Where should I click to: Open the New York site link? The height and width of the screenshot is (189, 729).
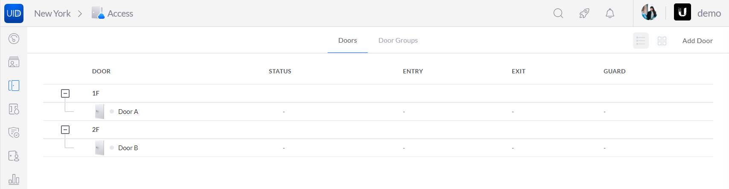(52, 14)
